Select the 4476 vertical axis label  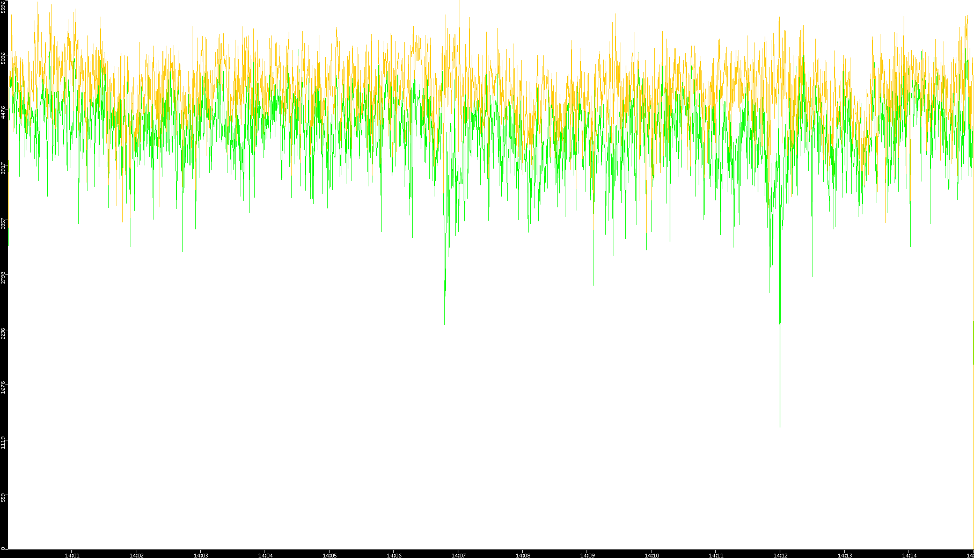[x=3, y=113]
